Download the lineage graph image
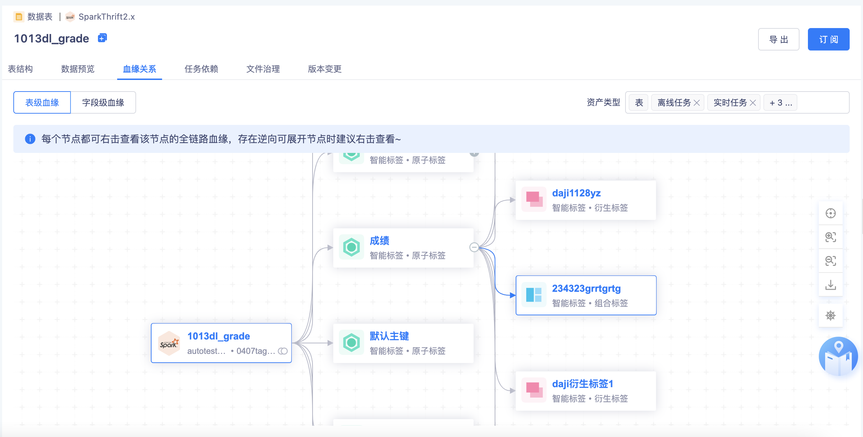Screen dimensions: 863x437 pyautogui.click(x=830, y=284)
